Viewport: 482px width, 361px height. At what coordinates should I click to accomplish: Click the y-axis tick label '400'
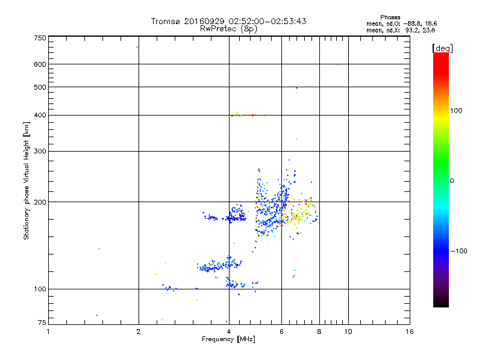[40, 115]
